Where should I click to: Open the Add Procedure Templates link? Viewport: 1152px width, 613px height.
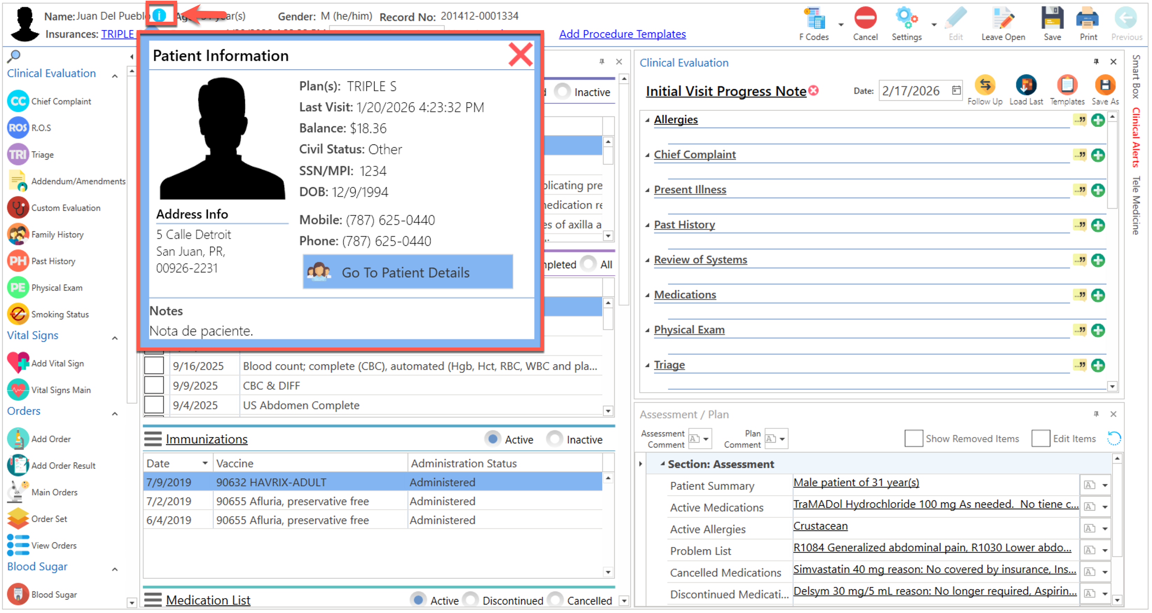pos(622,34)
